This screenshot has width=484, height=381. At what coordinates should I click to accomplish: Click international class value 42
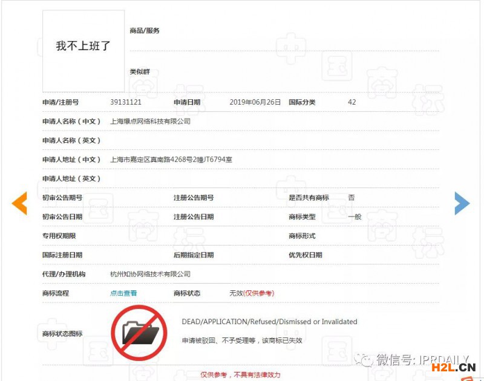pyautogui.click(x=352, y=102)
